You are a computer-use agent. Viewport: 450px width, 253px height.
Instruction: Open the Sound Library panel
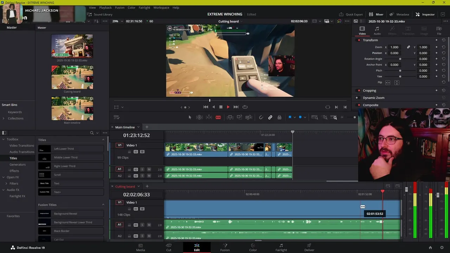pyautogui.click(x=99, y=14)
